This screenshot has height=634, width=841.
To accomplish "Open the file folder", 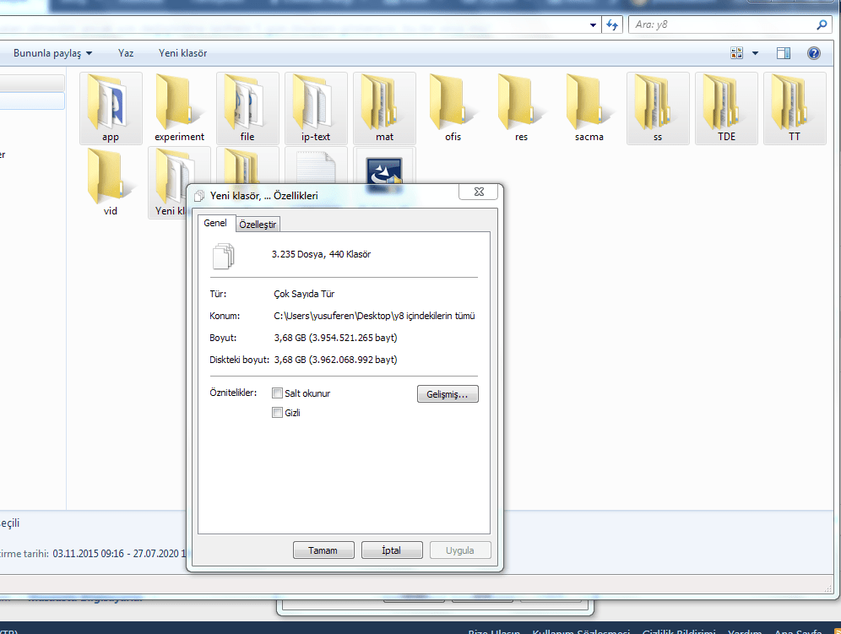I will [x=247, y=108].
